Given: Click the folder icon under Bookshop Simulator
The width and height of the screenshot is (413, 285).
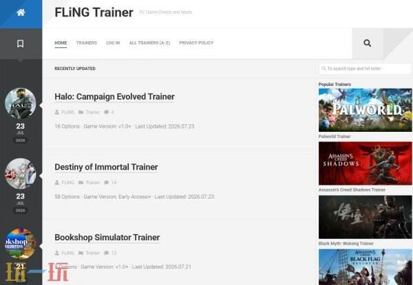Looking at the screenshot, I should pyautogui.click(x=81, y=253).
